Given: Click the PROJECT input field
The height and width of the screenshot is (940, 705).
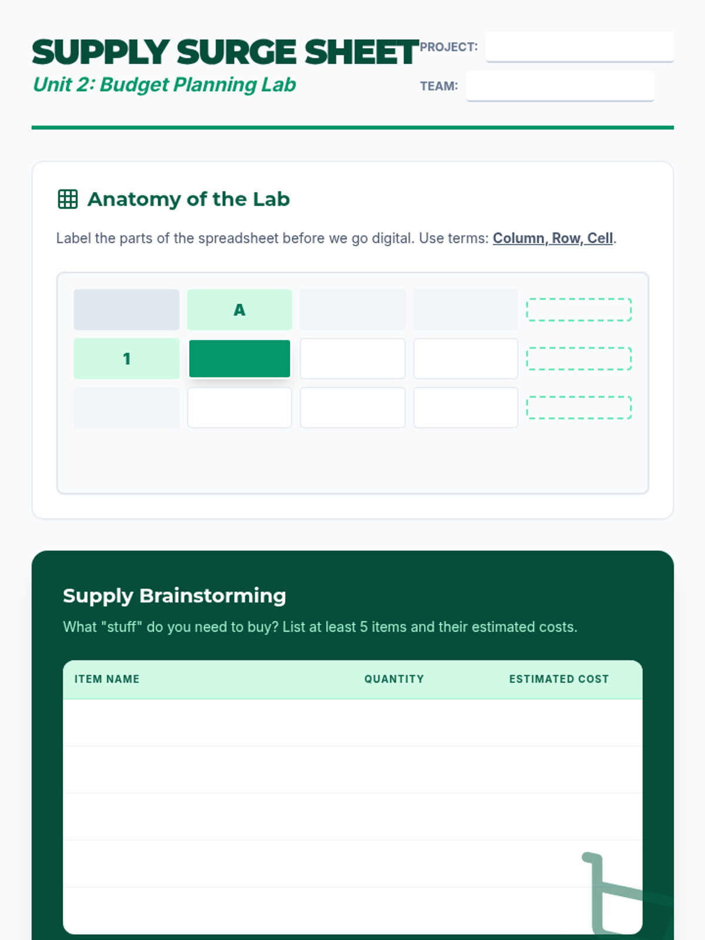Looking at the screenshot, I should tap(579, 47).
